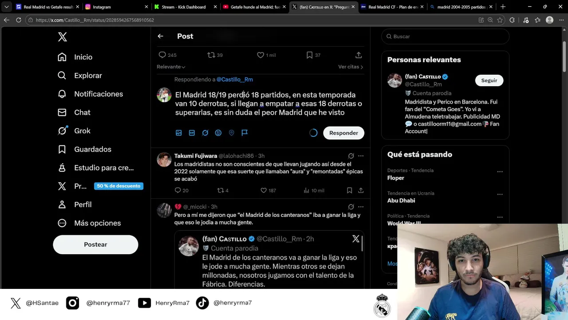Add location tag to reply
This screenshot has width=568, height=320.
point(231,133)
